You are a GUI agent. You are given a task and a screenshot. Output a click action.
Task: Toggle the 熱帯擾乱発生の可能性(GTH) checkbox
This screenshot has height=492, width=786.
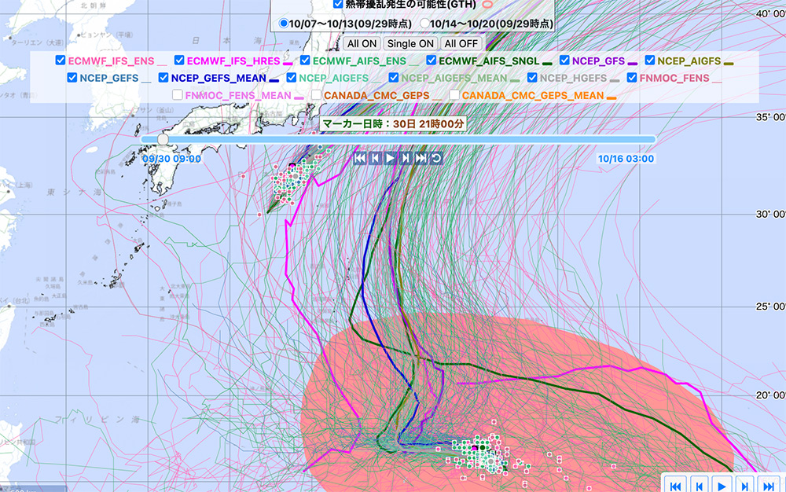point(338,5)
